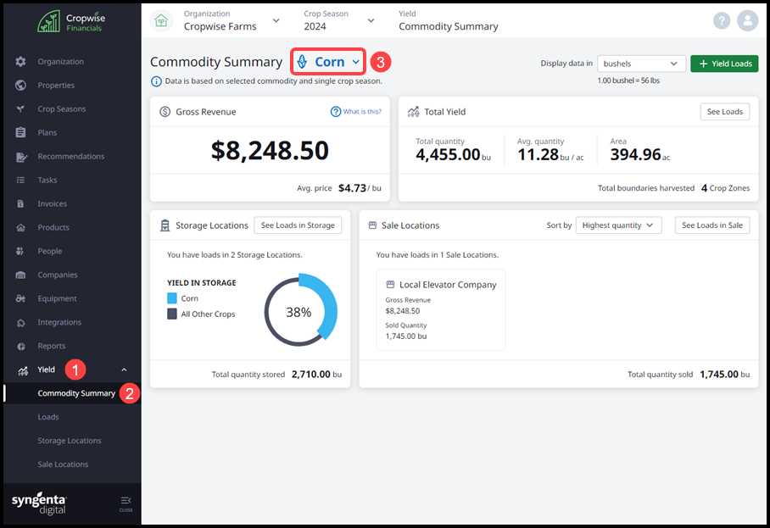770x528 pixels.
Task: Collapse sidebar using the Close icon
Action: pyautogui.click(x=126, y=503)
